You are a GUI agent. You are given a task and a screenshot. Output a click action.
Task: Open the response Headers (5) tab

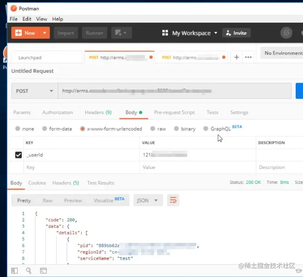pos(66,183)
